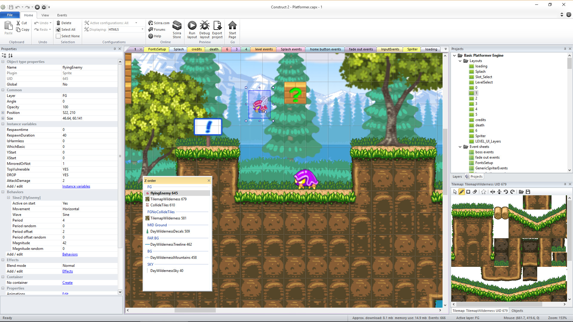Image resolution: width=573 pixels, height=322 pixels.
Task: Collapse the Behaviors section in Properties
Action: 3,192
